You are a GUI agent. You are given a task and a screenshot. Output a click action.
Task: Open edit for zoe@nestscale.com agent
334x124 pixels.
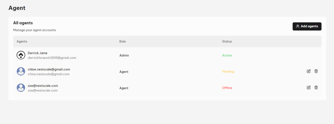pos(309,88)
